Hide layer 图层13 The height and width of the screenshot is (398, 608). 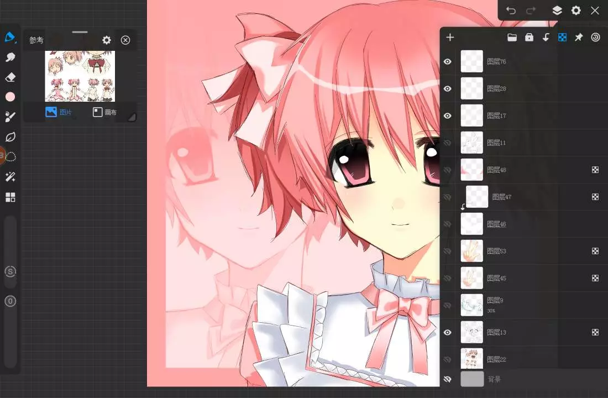448,332
